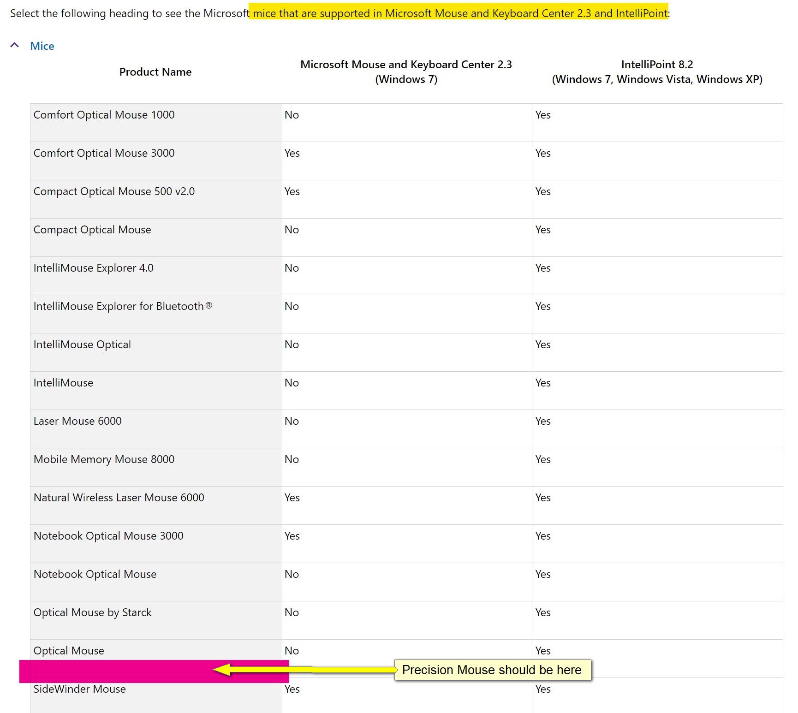Click Optical Mouse by Starck cell
The image size is (798, 713).
tap(155, 620)
